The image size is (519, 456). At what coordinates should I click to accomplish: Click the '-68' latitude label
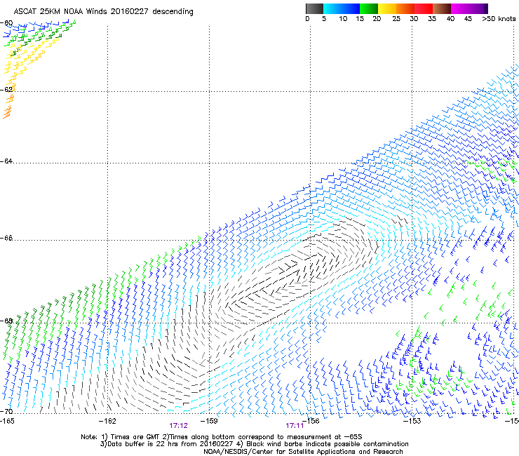tap(6, 321)
